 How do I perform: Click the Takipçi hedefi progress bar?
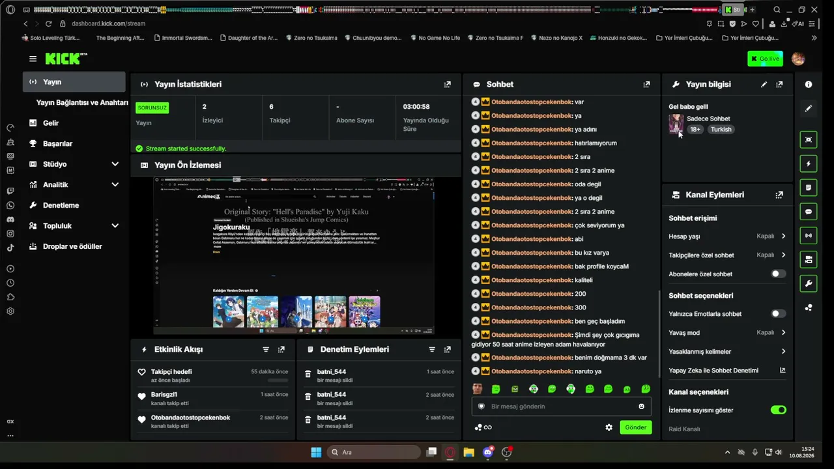(x=278, y=380)
